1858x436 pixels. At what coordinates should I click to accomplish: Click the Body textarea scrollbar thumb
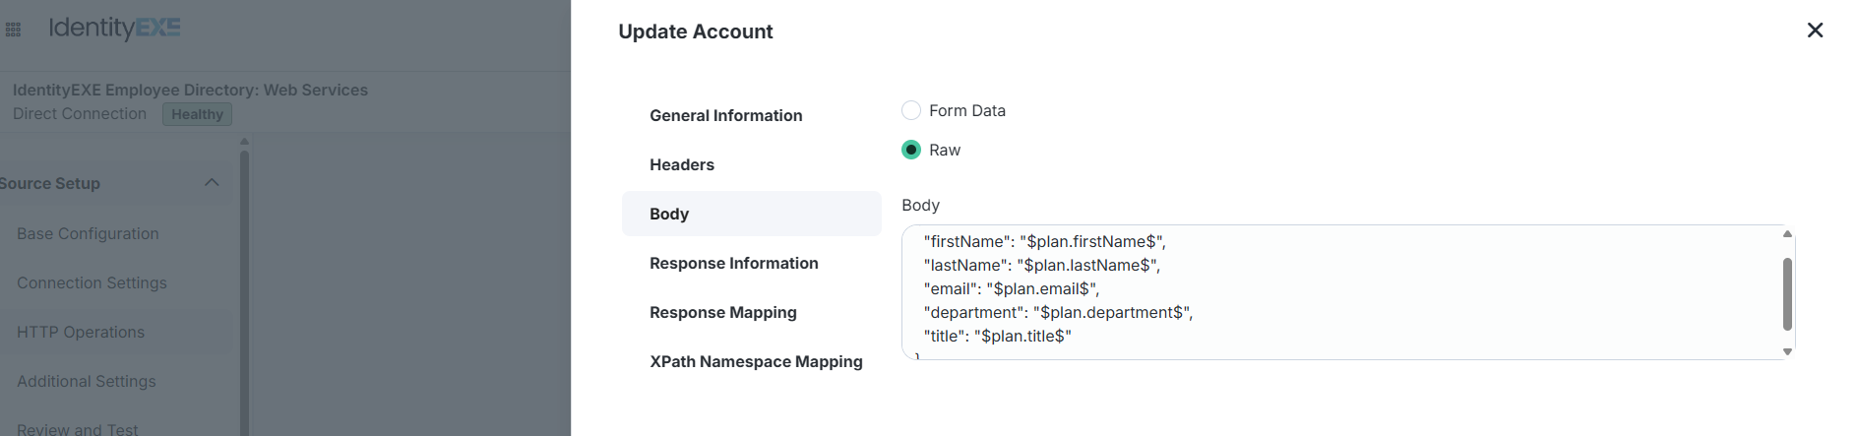tap(1787, 293)
